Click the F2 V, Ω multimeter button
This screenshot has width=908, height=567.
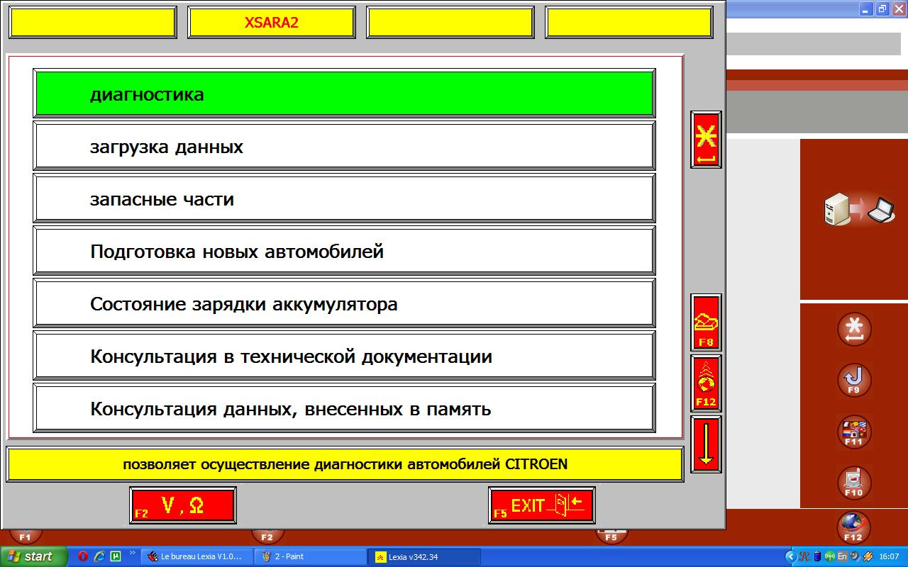click(183, 505)
